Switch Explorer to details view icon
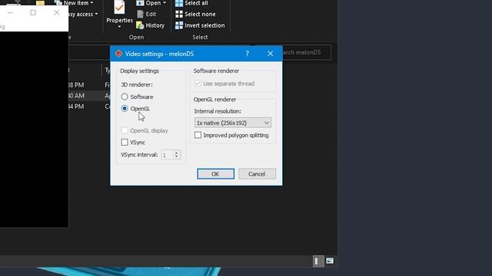Image resolution: width=492 pixels, height=276 pixels. [317, 261]
